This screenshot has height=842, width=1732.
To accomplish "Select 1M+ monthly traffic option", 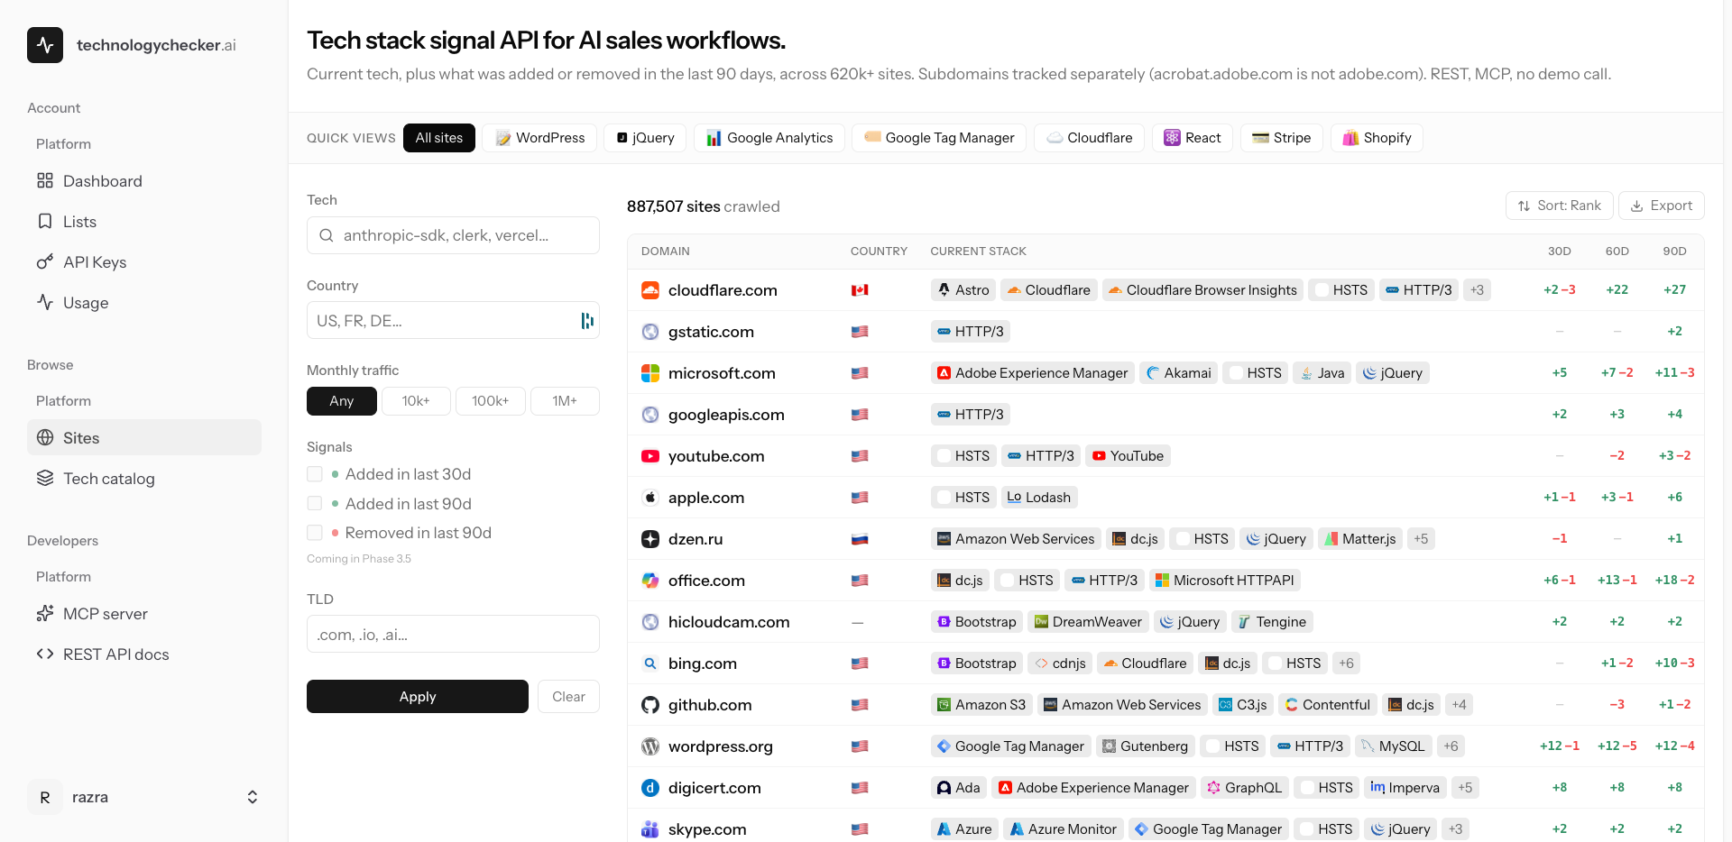I will [565, 401].
